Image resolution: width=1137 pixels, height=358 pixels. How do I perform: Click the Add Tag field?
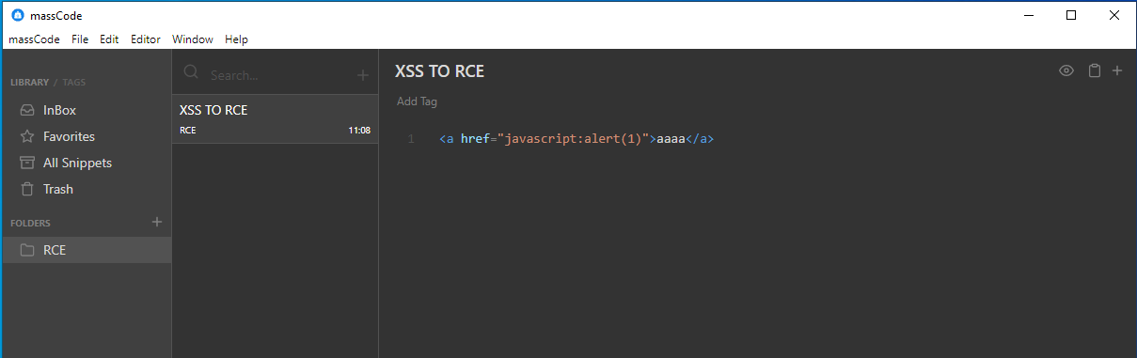tap(417, 101)
